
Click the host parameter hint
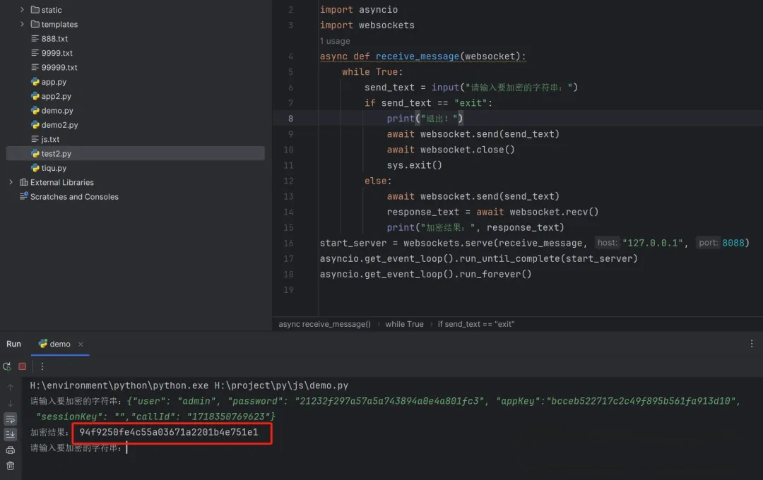608,243
